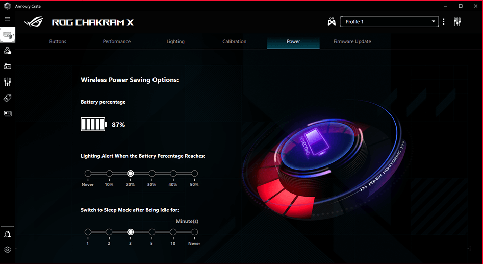This screenshot has width=483, height=264.
Task: Maximize the Armoury Crate window
Action: tap(461, 6)
